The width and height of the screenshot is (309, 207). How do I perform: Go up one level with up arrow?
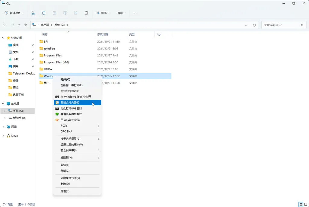pyautogui.click(x=26, y=25)
